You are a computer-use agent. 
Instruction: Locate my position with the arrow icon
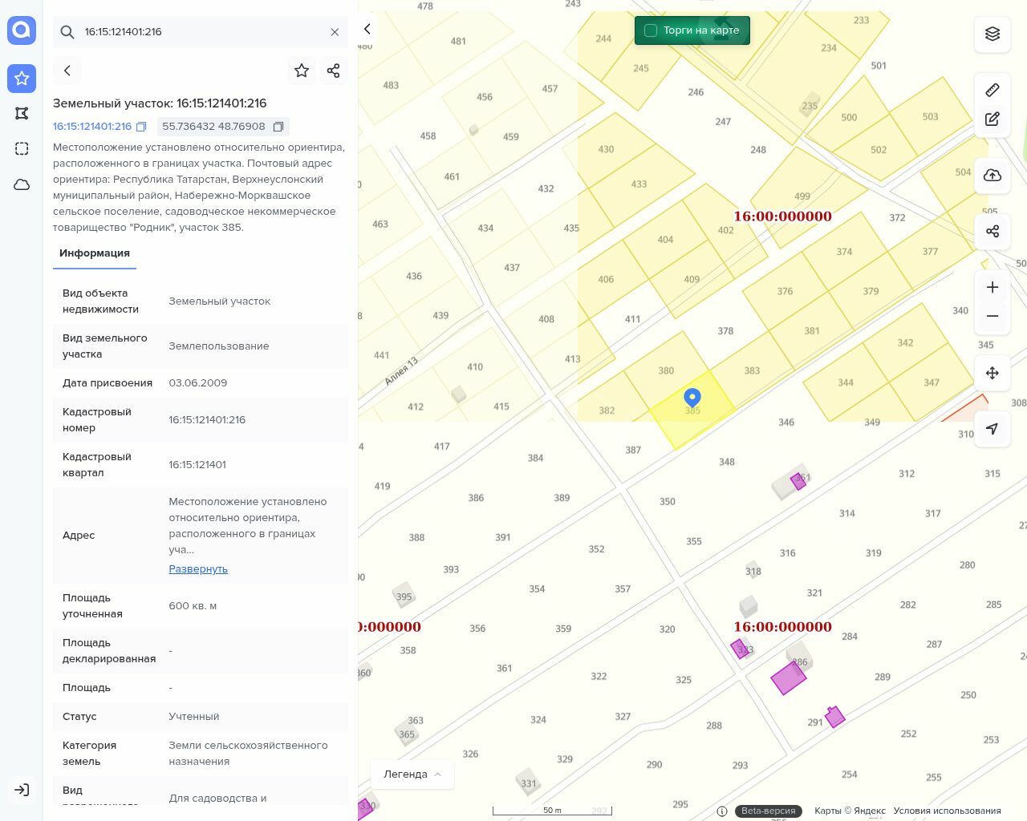click(992, 429)
